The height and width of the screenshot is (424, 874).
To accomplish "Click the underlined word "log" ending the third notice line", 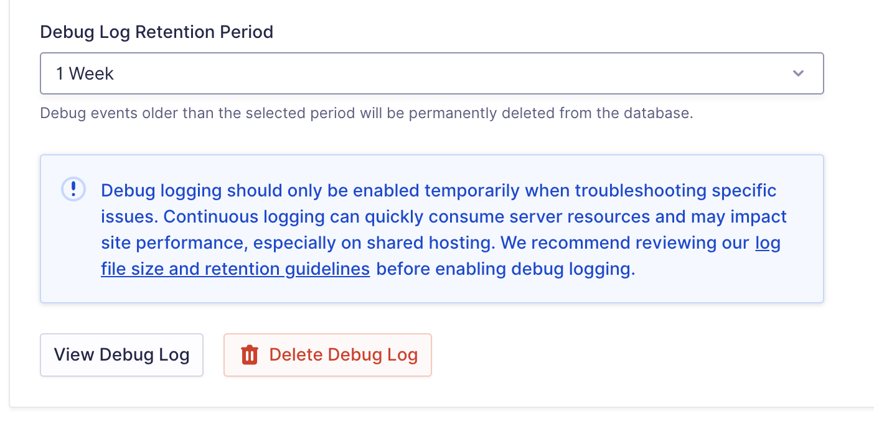I will (768, 242).
